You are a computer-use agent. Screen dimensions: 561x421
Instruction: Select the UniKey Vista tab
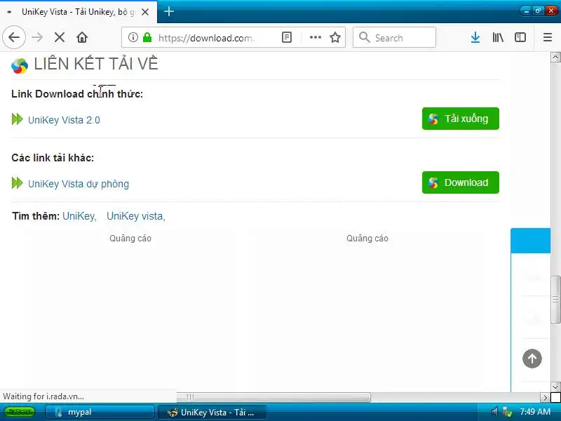pyautogui.click(x=79, y=12)
